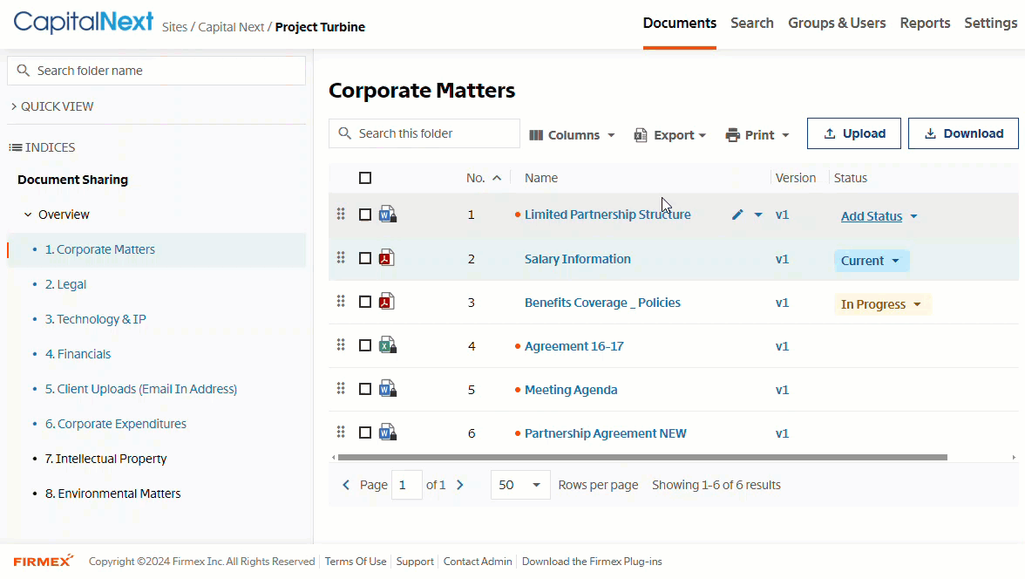Check the Benefits Coverage _ Policies checkbox
Viewport: 1025px width, 579px height.
coord(365,302)
